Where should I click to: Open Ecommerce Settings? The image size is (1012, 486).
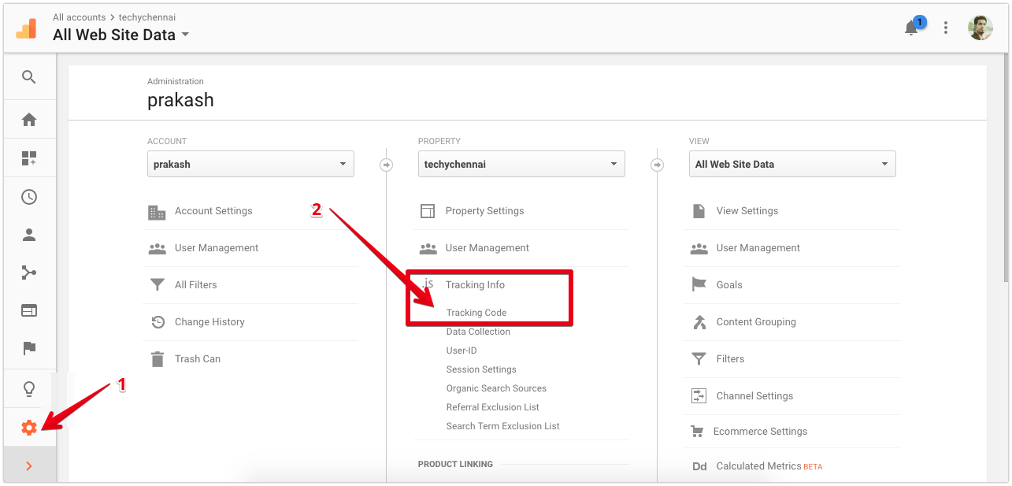pos(760,432)
